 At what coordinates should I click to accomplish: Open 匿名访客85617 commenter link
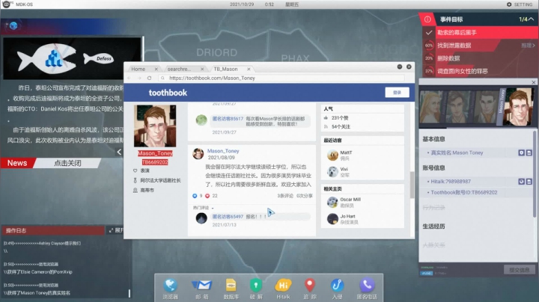pyautogui.click(x=228, y=119)
